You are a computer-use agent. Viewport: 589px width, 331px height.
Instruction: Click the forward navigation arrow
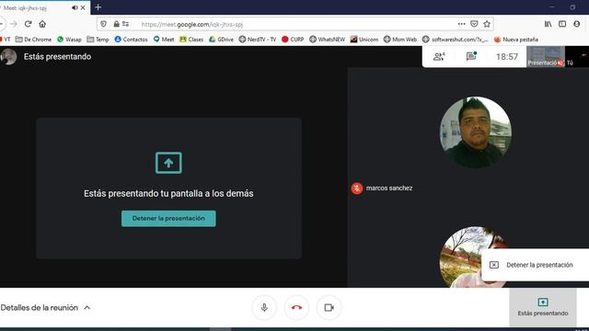[x=14, y=24]
